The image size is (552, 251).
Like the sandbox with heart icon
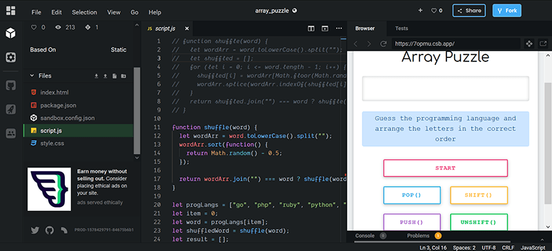pos(434,11)
